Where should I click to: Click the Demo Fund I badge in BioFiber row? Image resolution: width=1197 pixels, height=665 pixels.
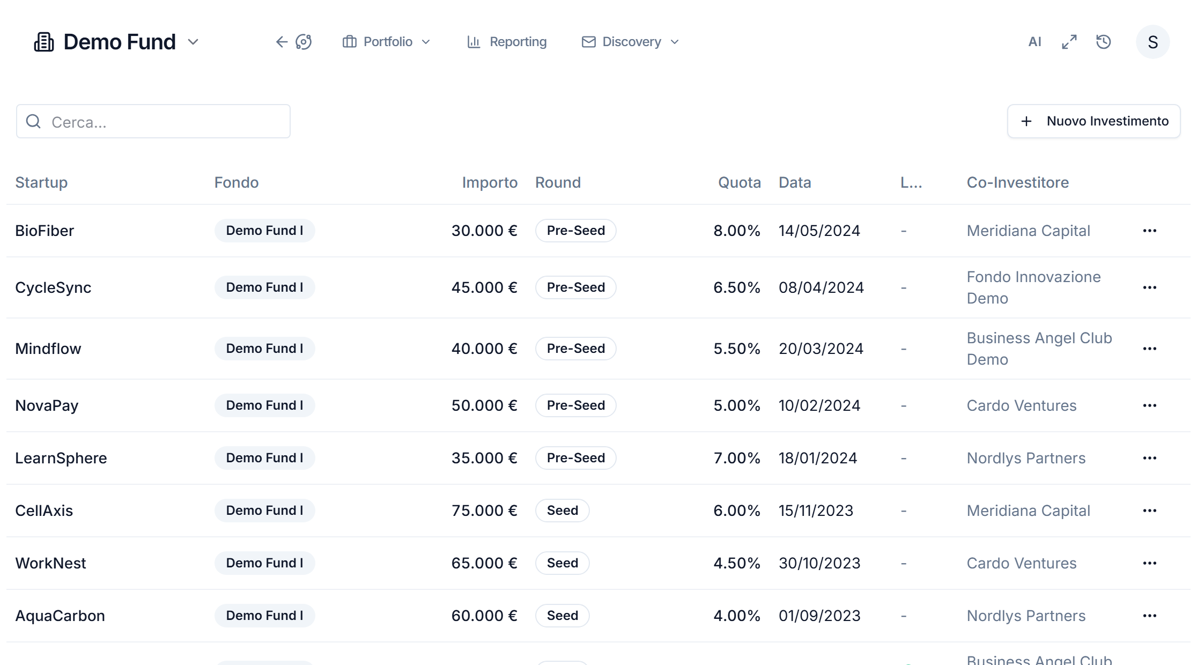pos(264,231)
